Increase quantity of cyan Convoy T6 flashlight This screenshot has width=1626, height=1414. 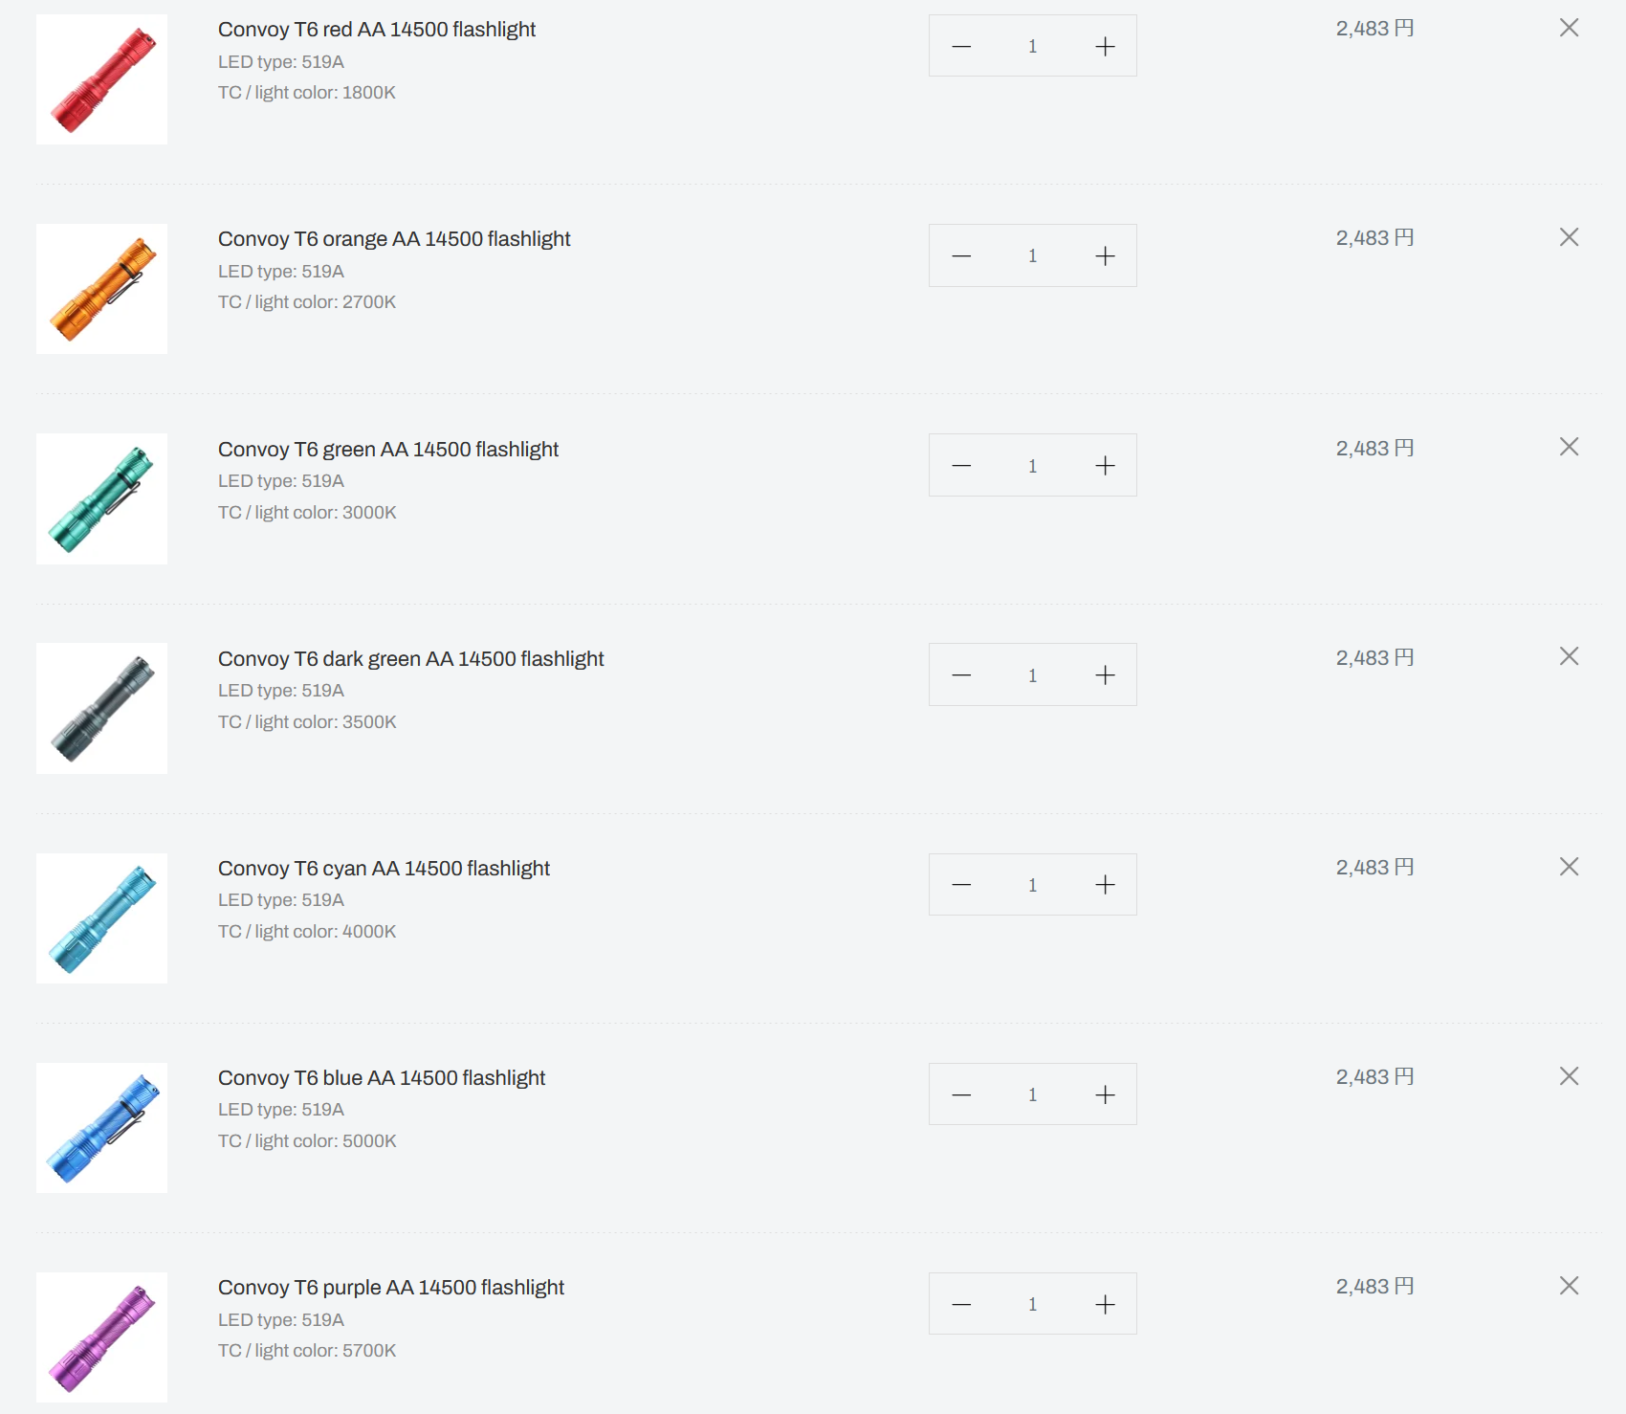(1105, 885)
